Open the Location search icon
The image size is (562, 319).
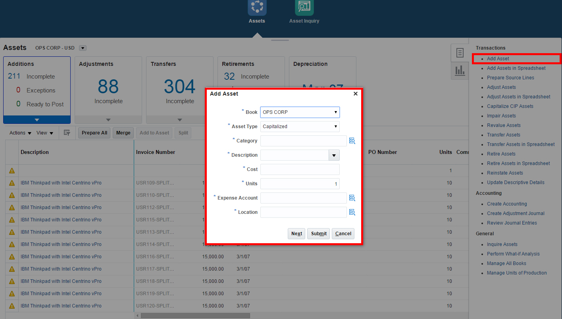[352, 212]
